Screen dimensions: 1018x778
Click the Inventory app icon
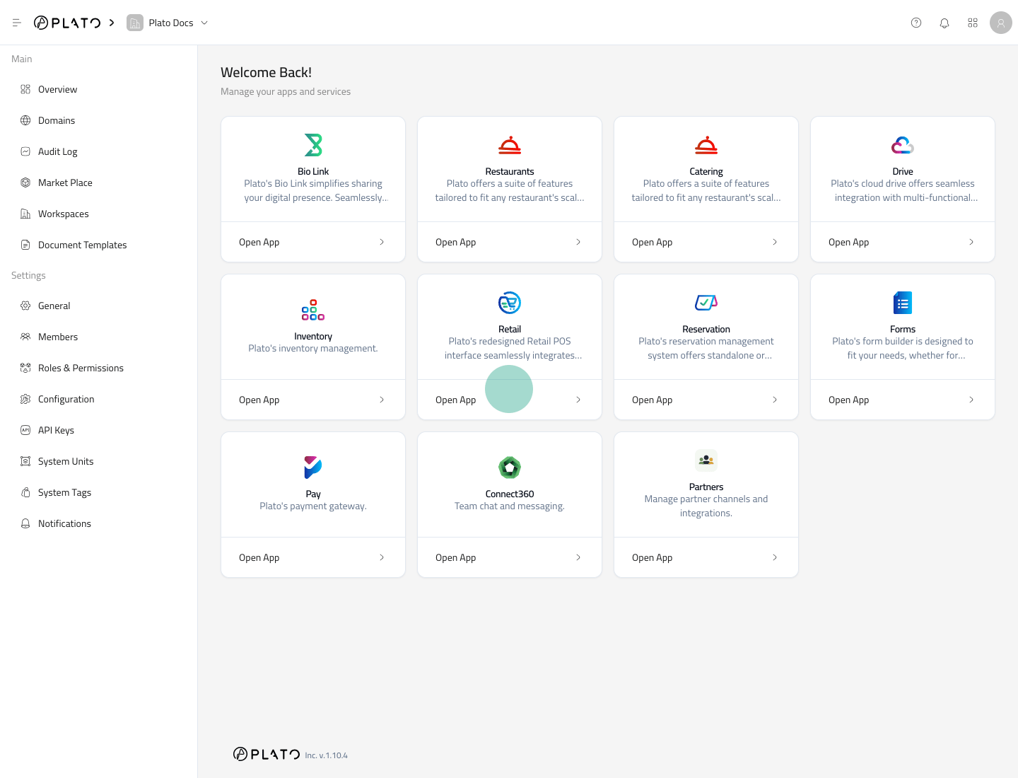[313, 310]
